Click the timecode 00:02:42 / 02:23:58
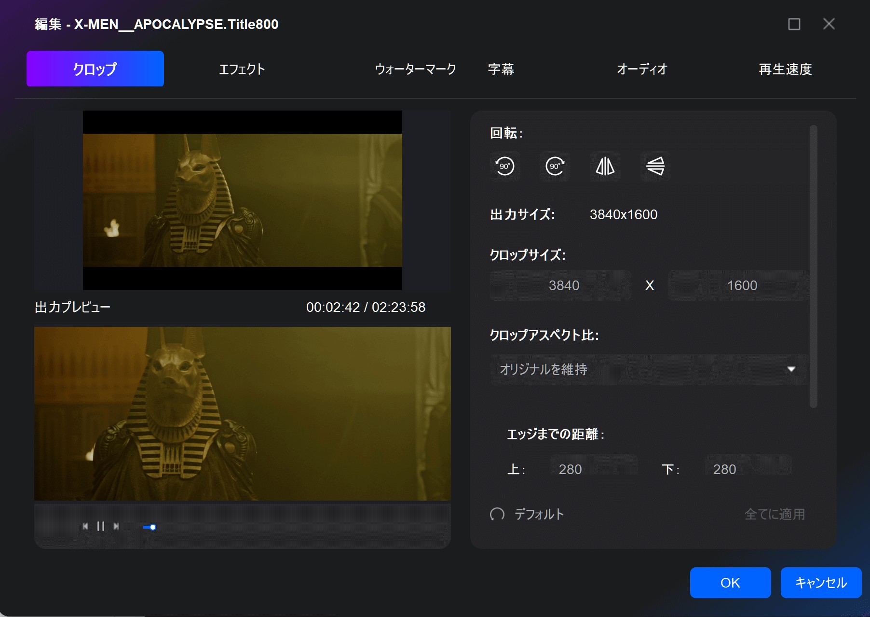This screenshot has height=617, width=870. point(366,307)
